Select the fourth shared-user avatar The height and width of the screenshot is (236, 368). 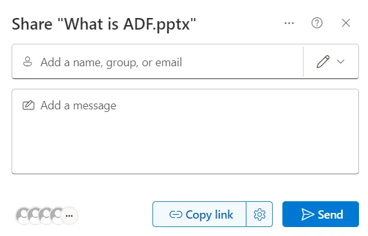tap(57, 215)
